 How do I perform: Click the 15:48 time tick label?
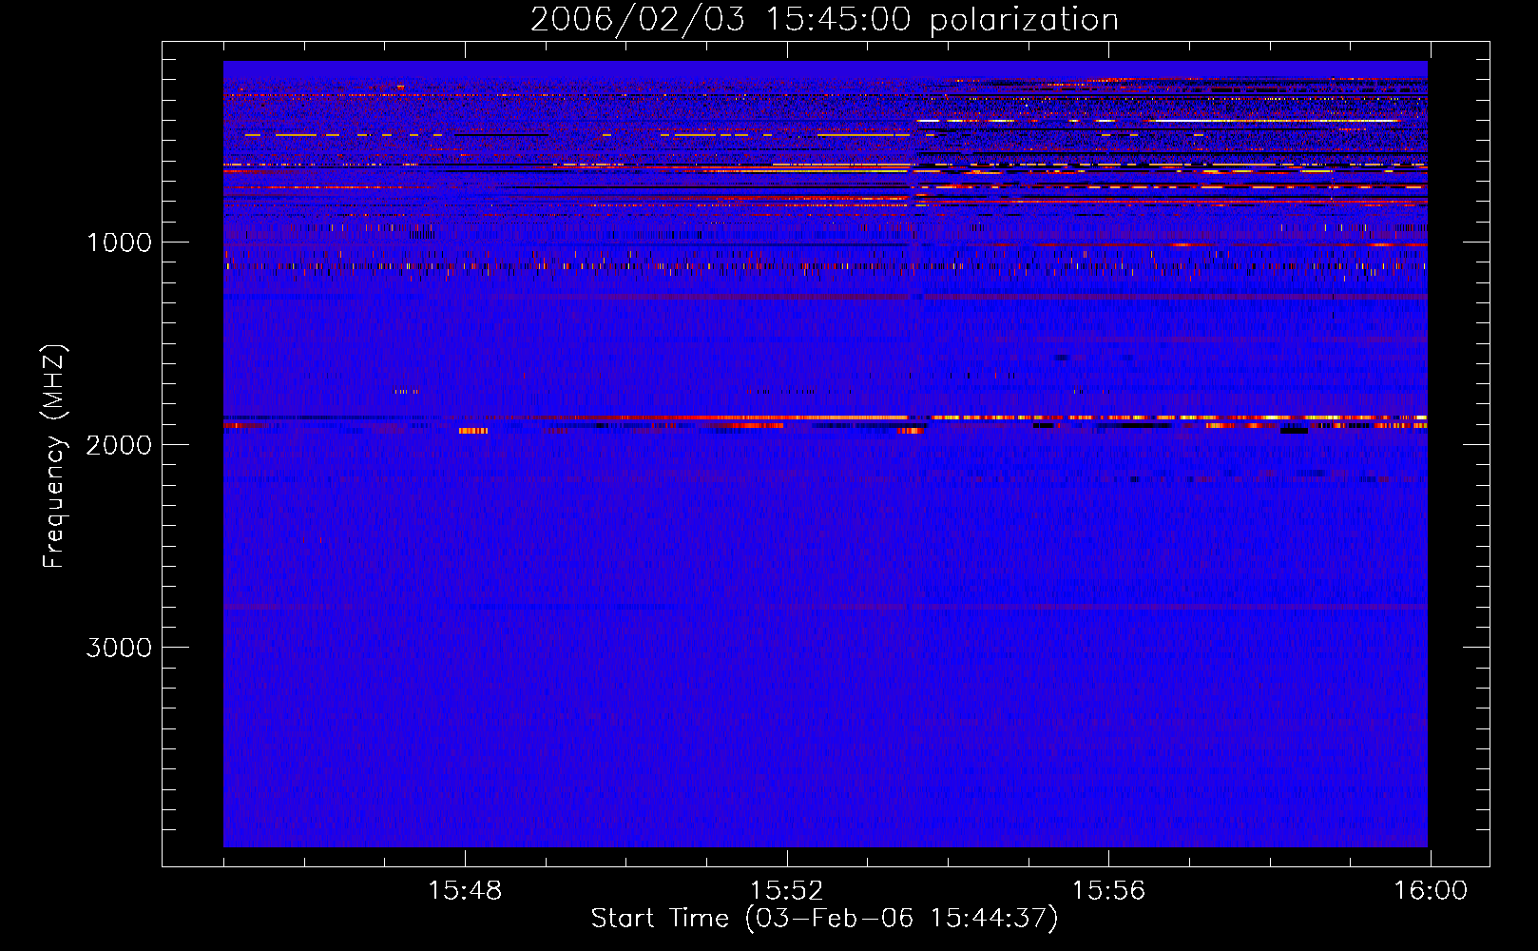[465, 891]
